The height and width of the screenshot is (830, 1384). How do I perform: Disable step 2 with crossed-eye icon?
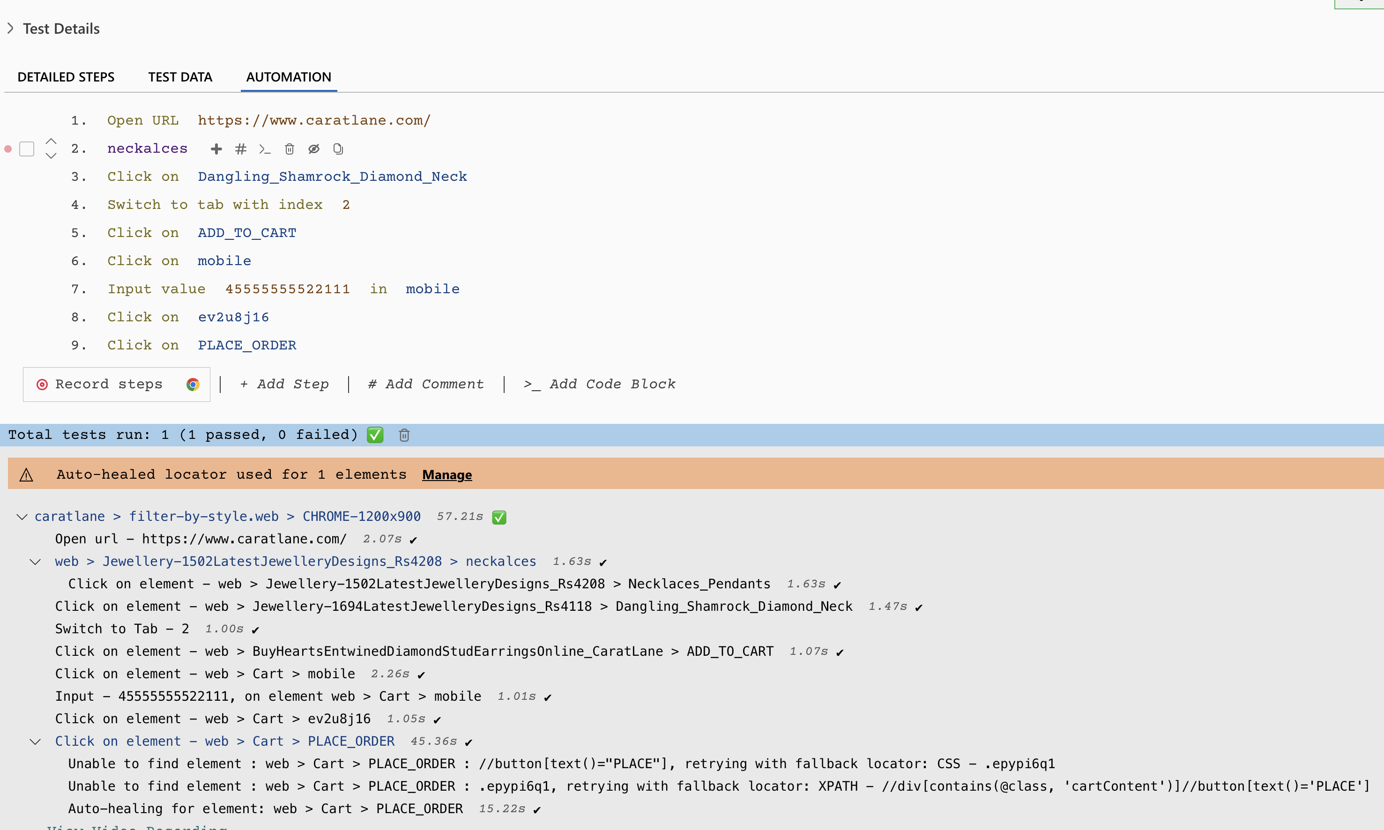tap(314, 149)
